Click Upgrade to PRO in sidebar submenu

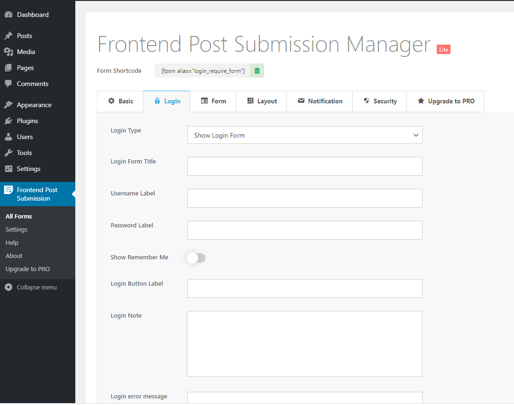27,269
